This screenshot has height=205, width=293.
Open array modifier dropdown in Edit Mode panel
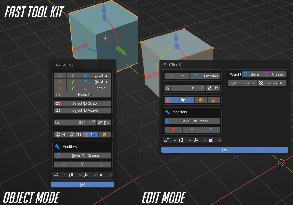click(170, 140)
